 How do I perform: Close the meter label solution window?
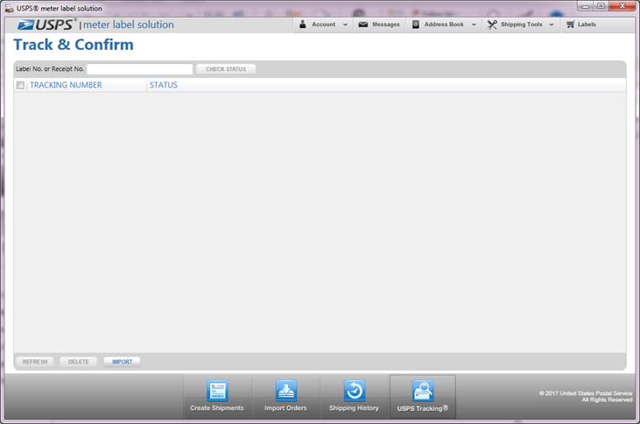point(622,6)
